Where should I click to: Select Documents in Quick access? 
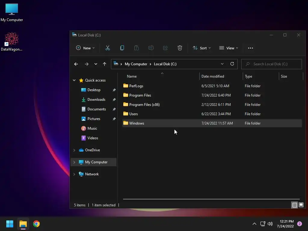pyautogui.click(x=97, y=109)
